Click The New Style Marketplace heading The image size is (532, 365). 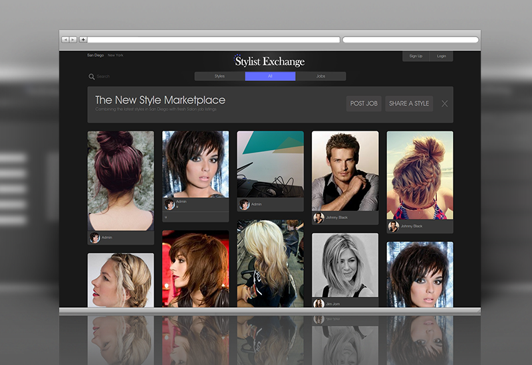pos(160,100)
